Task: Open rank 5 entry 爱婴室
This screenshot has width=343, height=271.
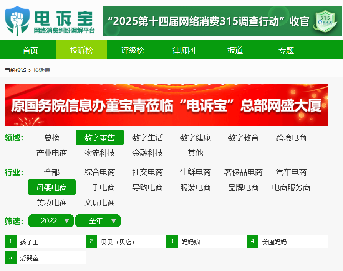Action: tap(45, 258)
